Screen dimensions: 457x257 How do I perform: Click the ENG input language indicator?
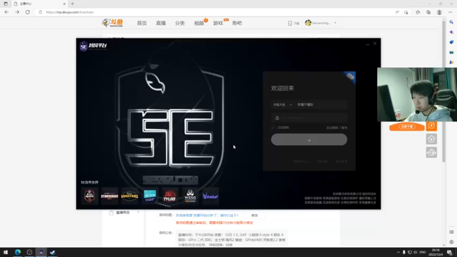[423, 252]
